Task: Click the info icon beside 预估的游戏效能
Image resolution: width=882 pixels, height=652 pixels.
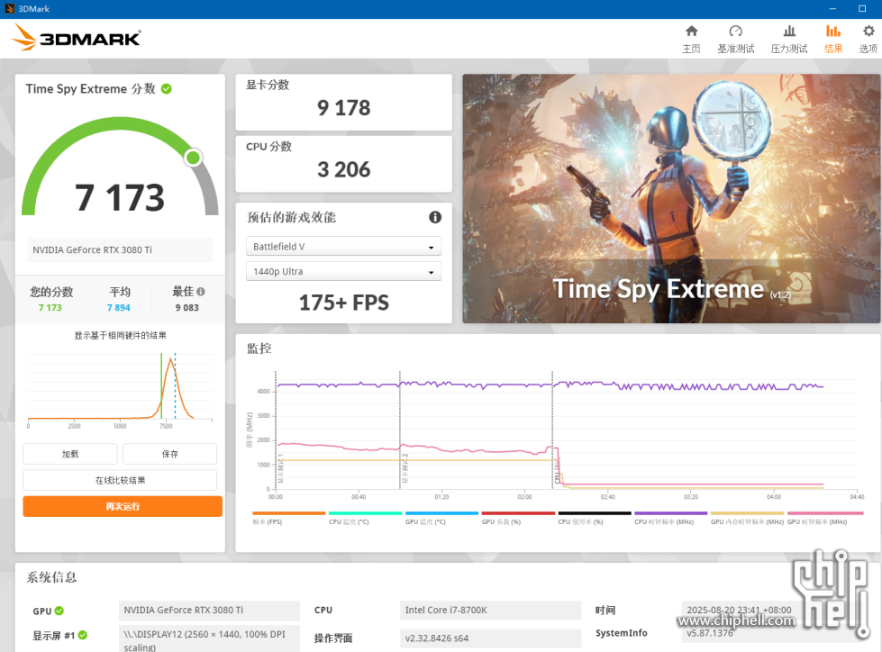Action: [435, 217]
